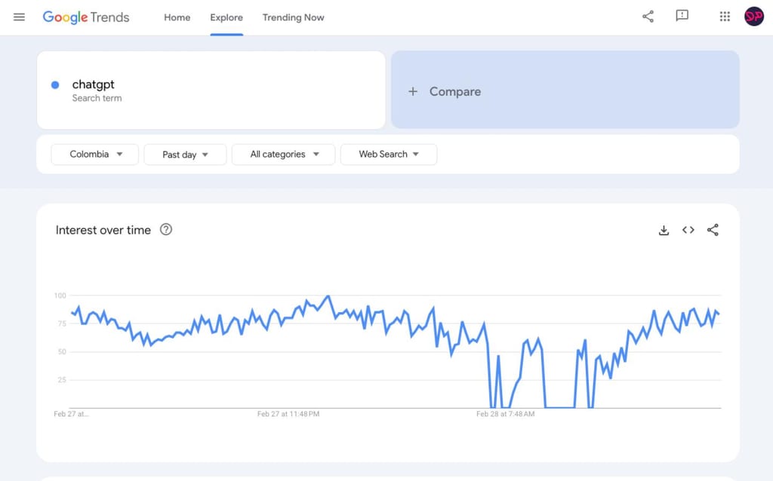Open the Colombia region dropdown
Screen dimensions: 773x481
(x=94, y=154)
